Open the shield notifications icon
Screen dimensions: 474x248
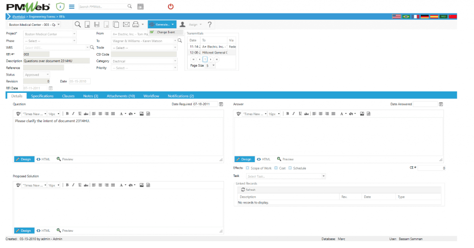(60, 6)
